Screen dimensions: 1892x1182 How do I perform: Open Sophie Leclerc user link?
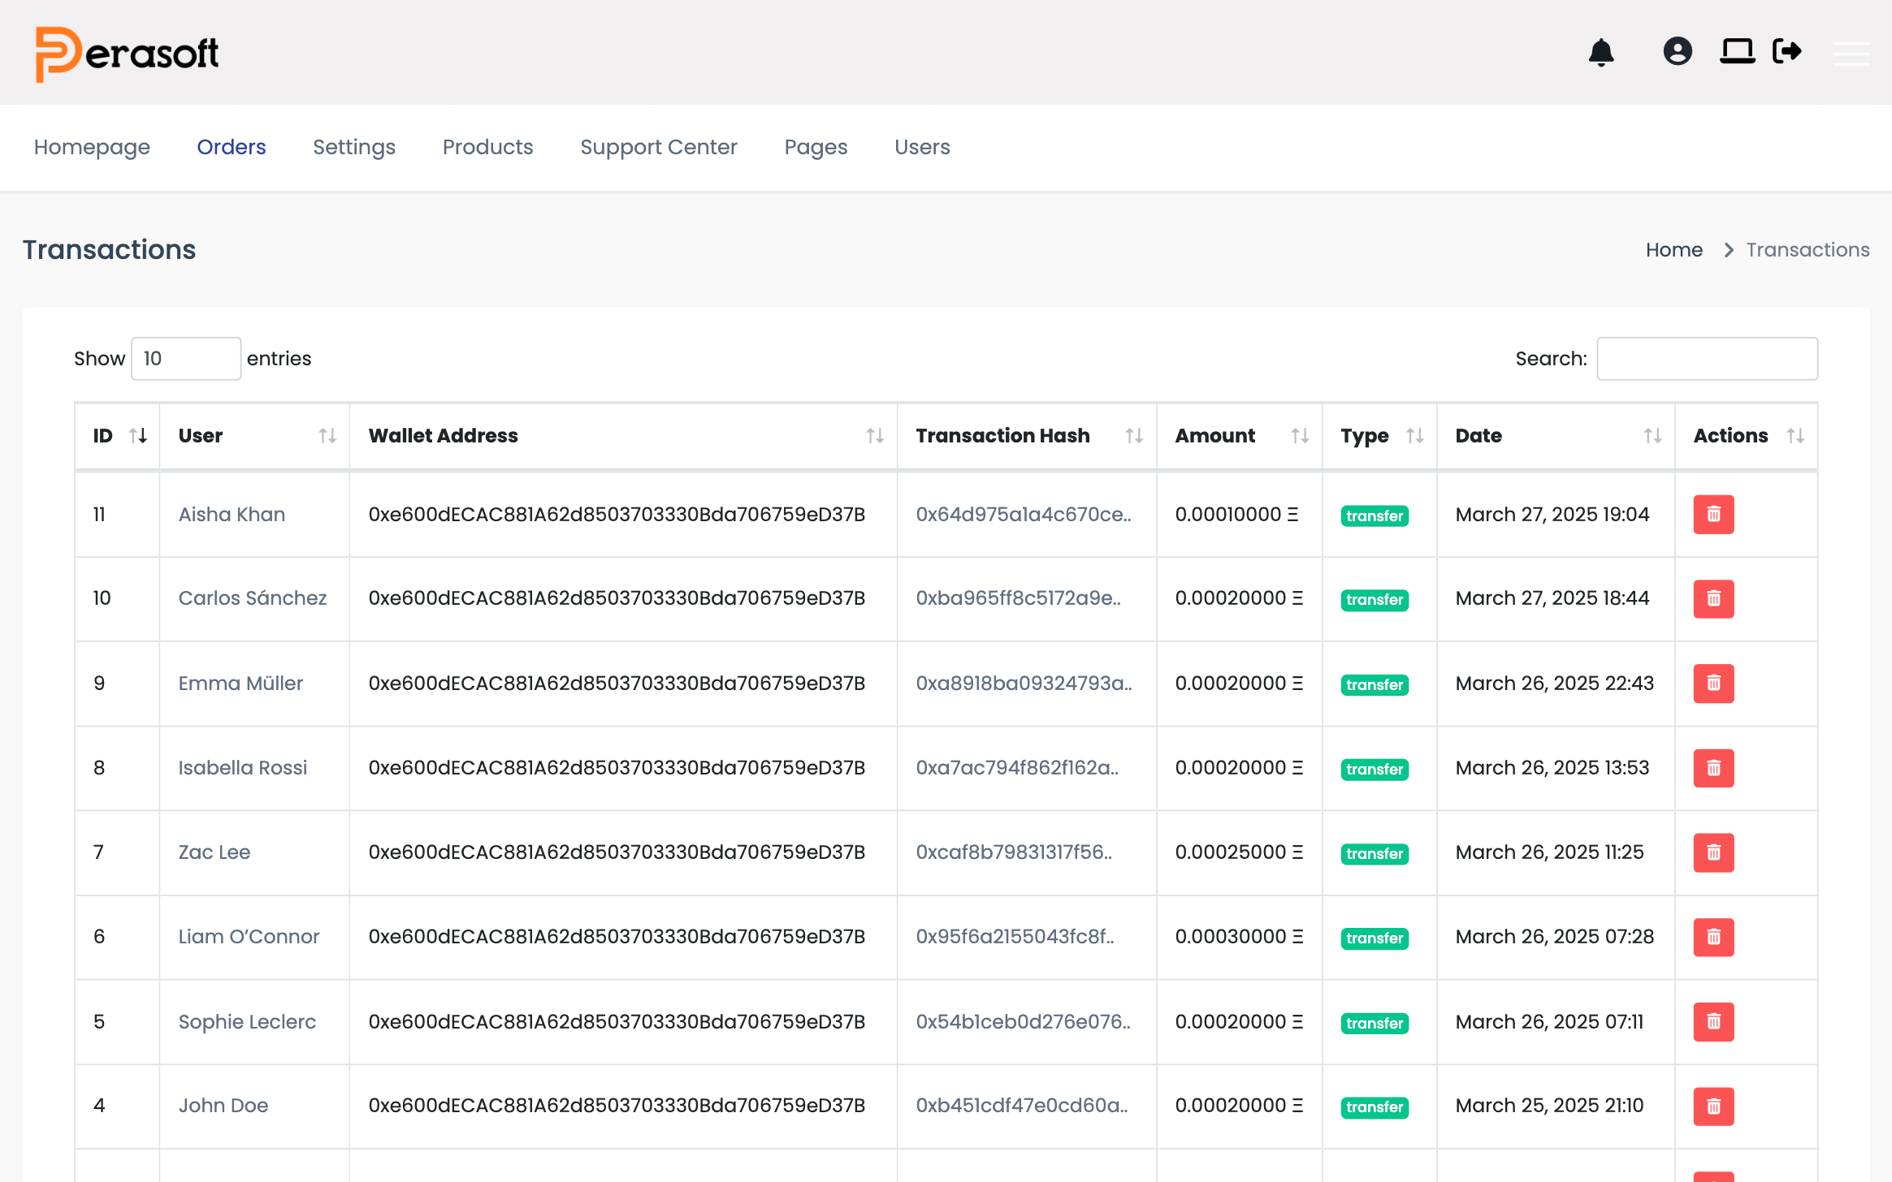click(247, 1022)
